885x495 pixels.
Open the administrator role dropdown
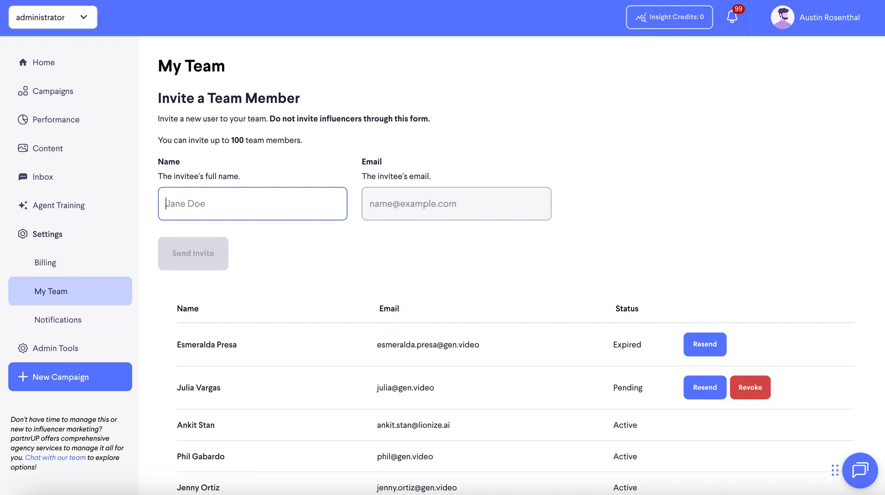(x=52, y=17)
